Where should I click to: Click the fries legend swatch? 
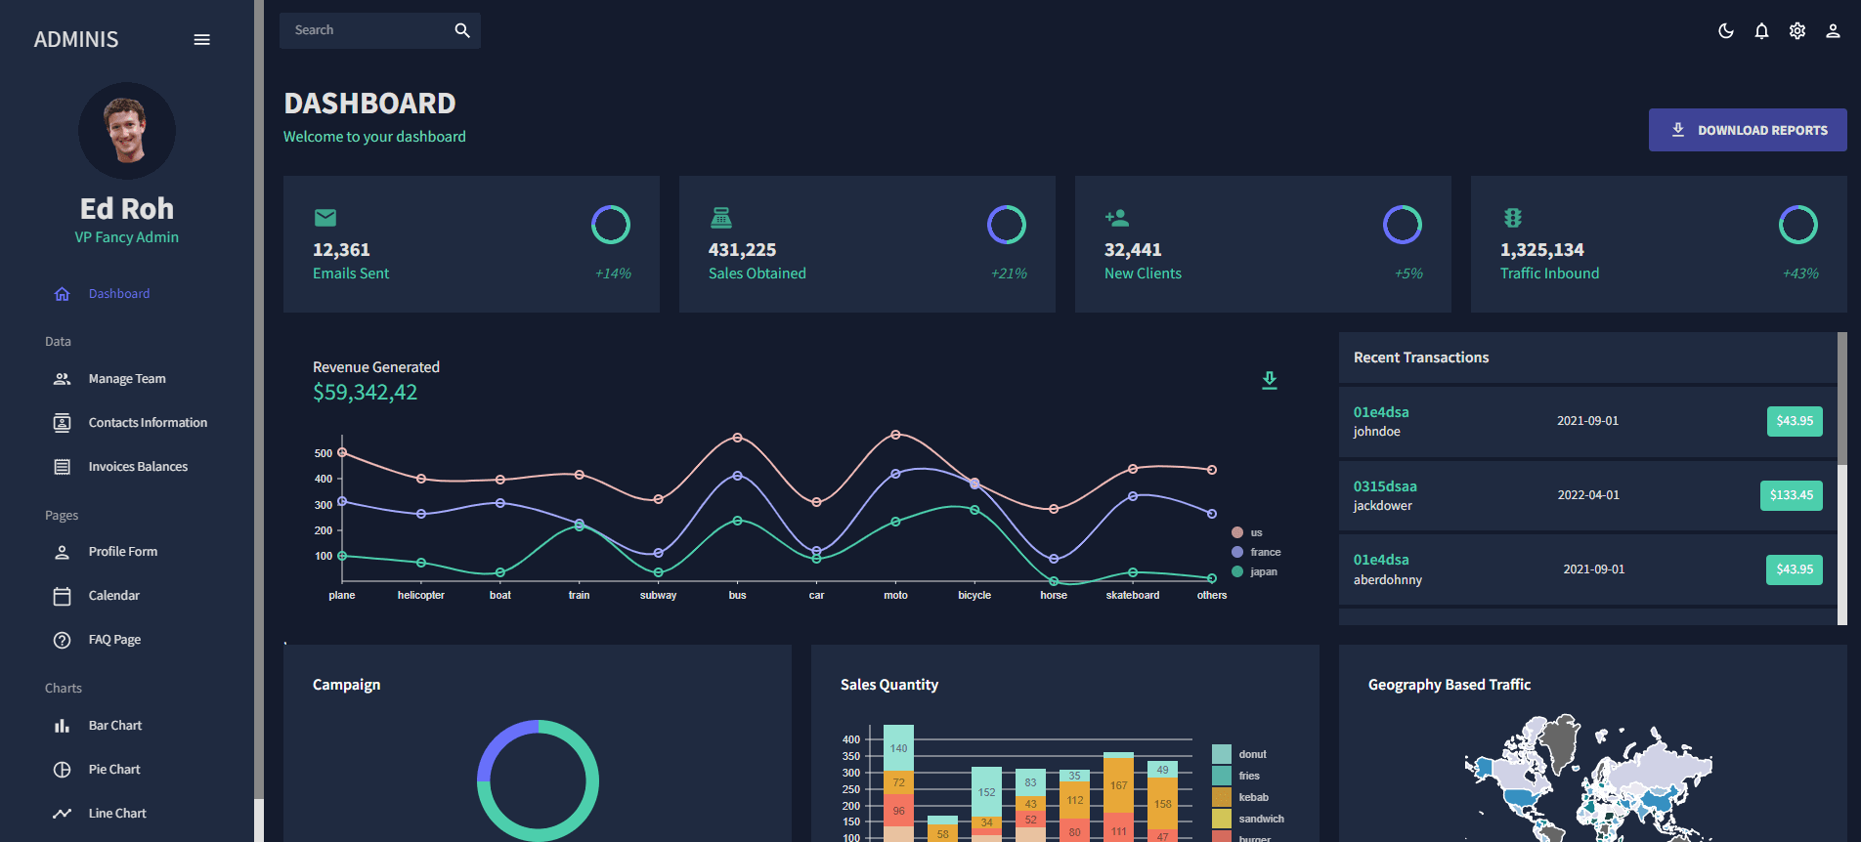click(x=1222, y=776)
